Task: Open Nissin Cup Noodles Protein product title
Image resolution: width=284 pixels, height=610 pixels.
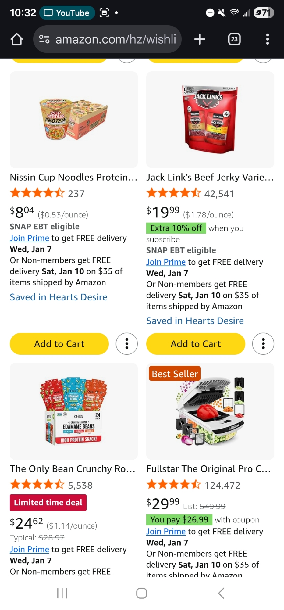Action: pos(73,177)
